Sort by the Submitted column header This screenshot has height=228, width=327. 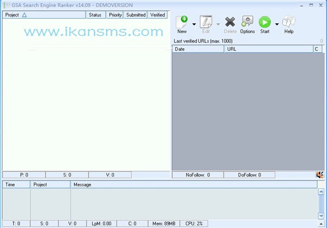coord(136,15)
